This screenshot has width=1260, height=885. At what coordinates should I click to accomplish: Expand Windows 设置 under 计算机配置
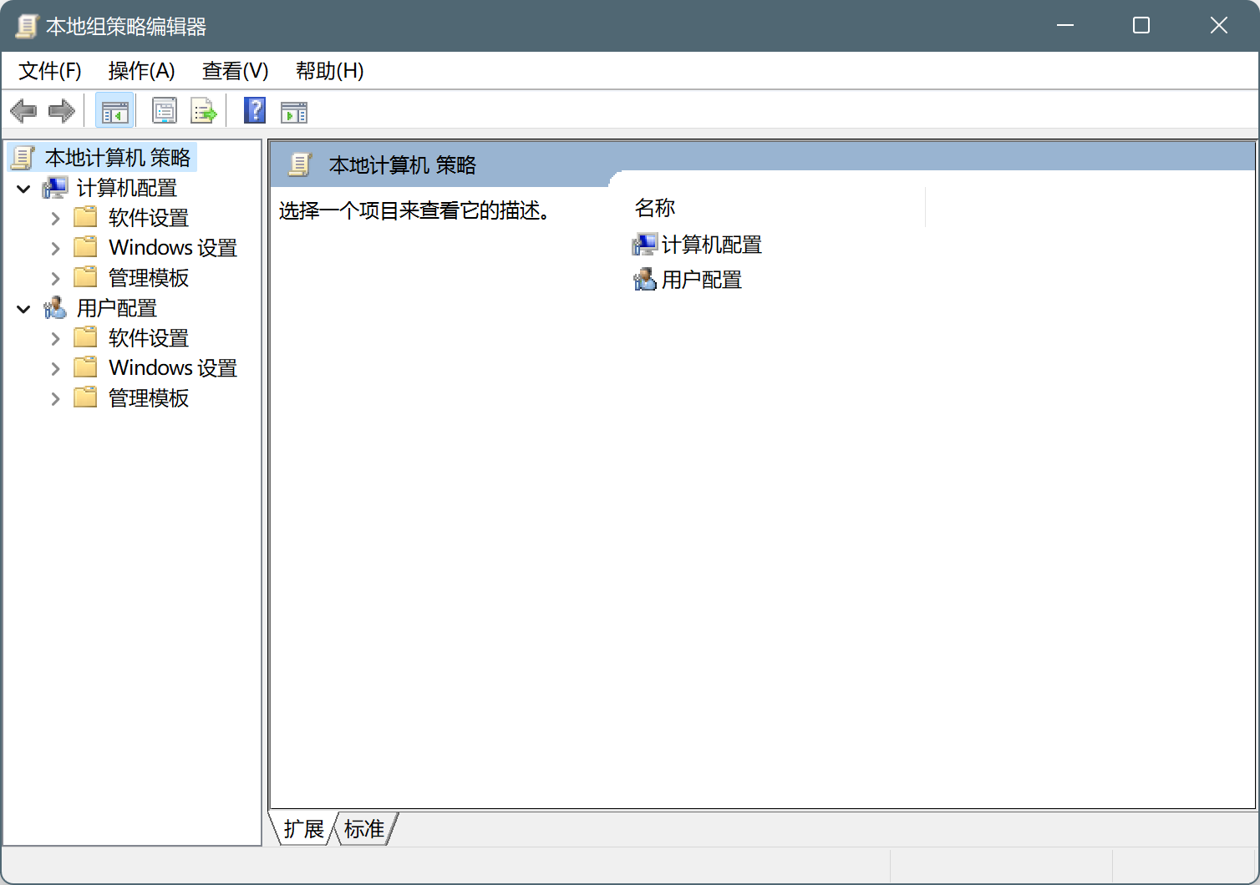pyautogui.click(x=55, y=249)
